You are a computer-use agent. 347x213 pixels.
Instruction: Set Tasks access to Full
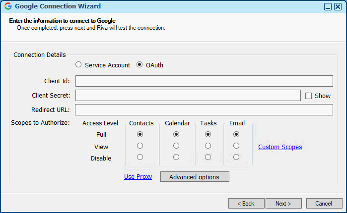pyautogui.click(x=208, y=134)
